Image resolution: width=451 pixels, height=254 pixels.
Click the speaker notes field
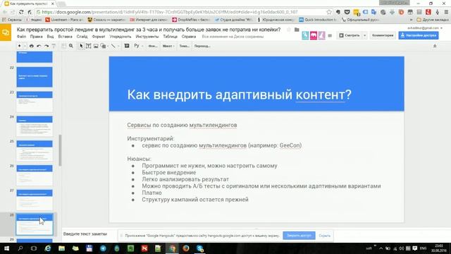pyautogui.click(x=85, y=234)
